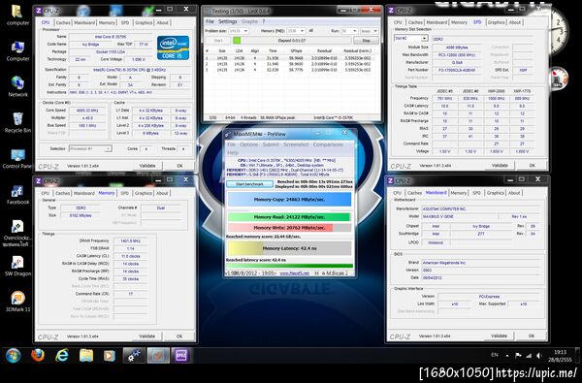Open the yellow 'computer' folder desktop icon
The image size is (582, 383).
pyautogui.click(x=17, y=15)
